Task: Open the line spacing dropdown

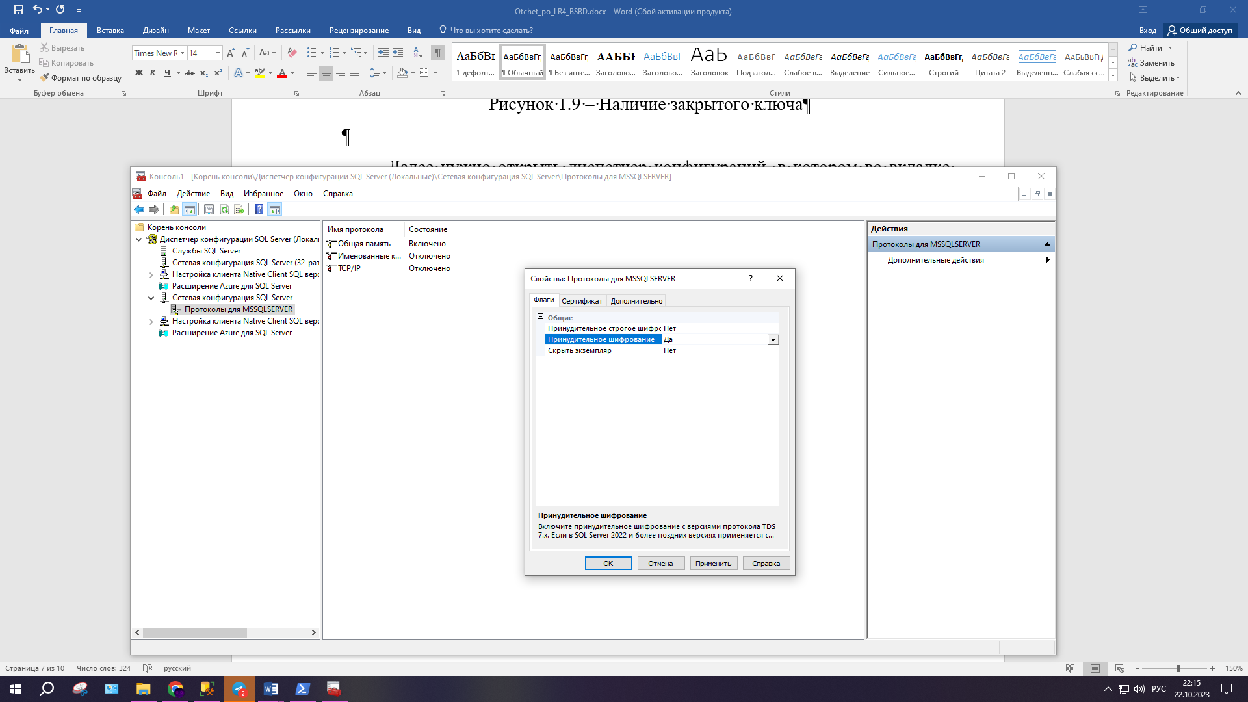Action: [377, 73]
